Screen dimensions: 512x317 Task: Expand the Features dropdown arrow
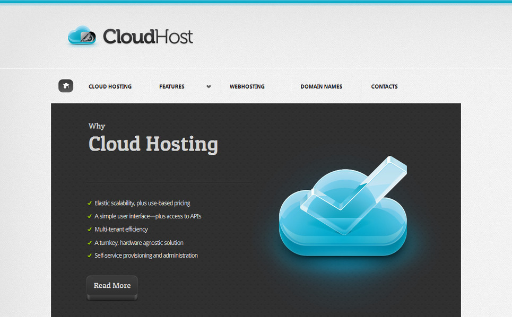coord(209,86)
